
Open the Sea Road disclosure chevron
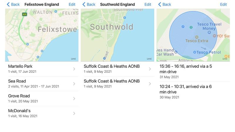point(74,84)
